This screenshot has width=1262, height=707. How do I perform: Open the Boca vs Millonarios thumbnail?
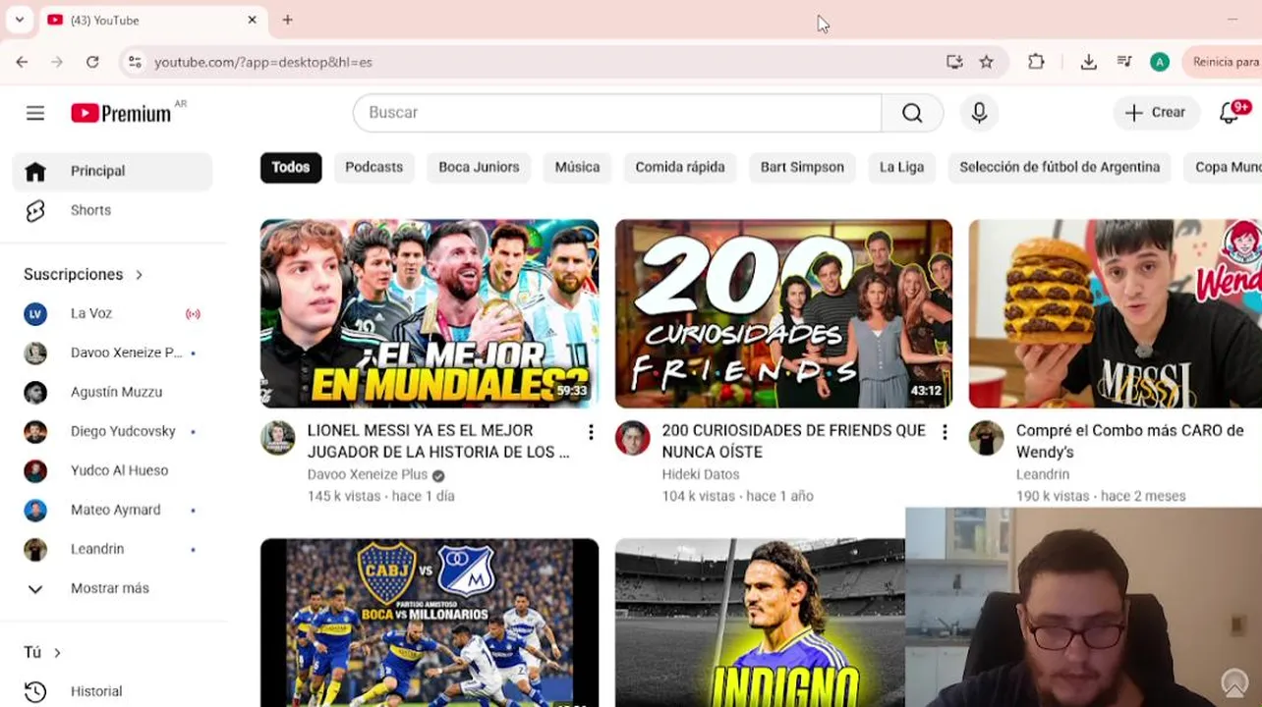point(430,623)
